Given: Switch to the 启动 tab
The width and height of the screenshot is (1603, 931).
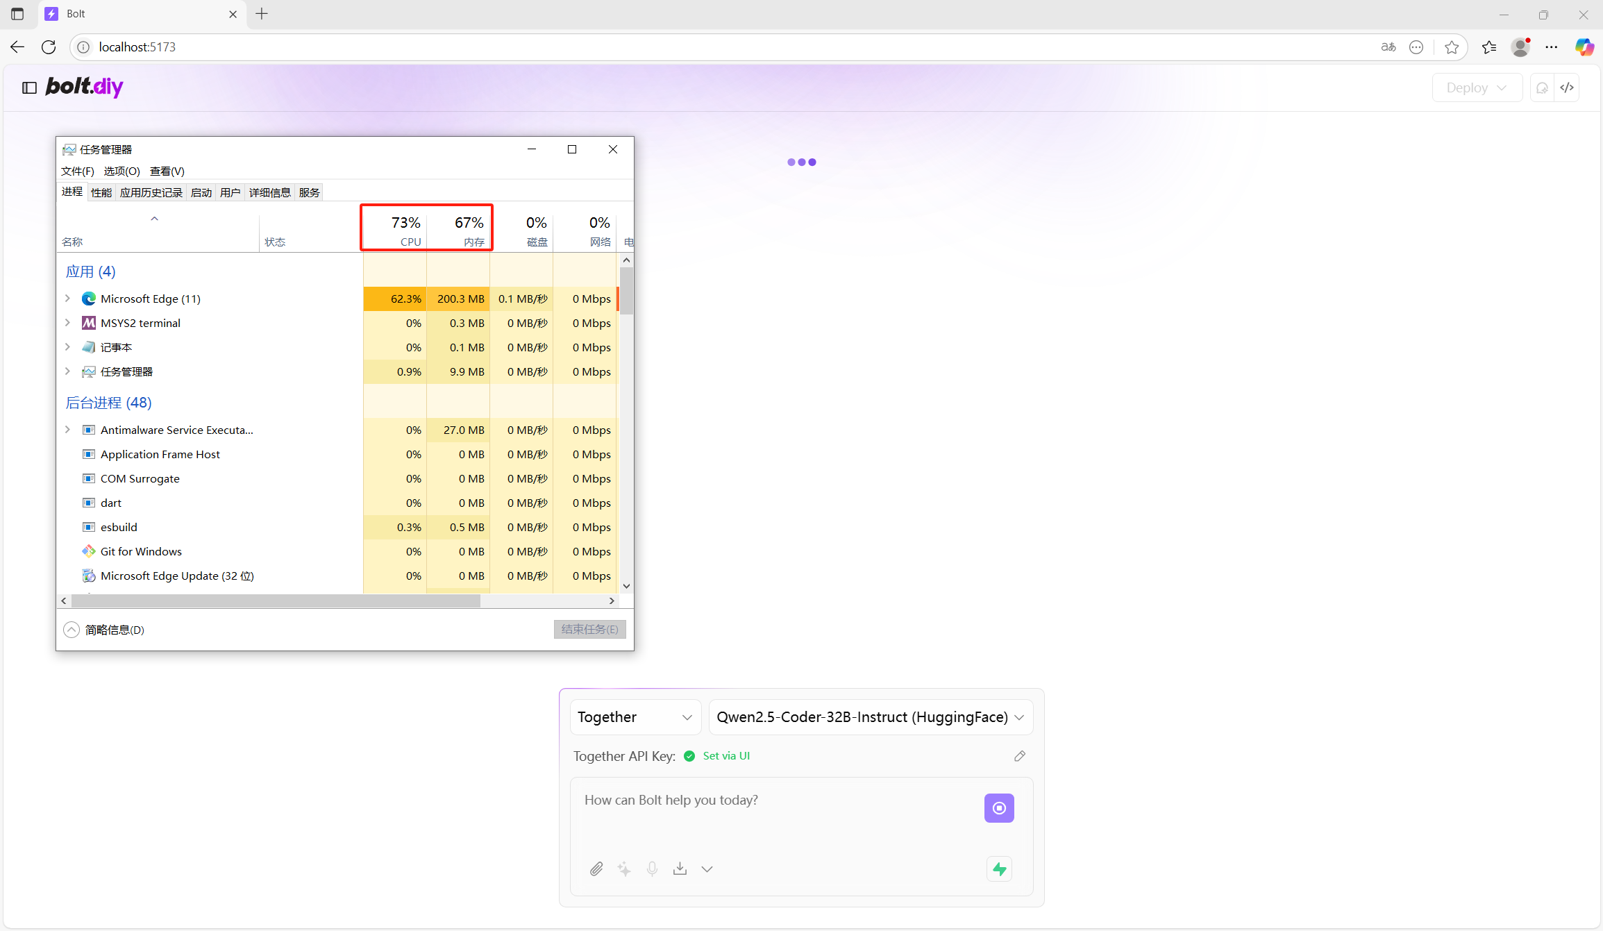Looking at the screenshot, I should [201, 192].
